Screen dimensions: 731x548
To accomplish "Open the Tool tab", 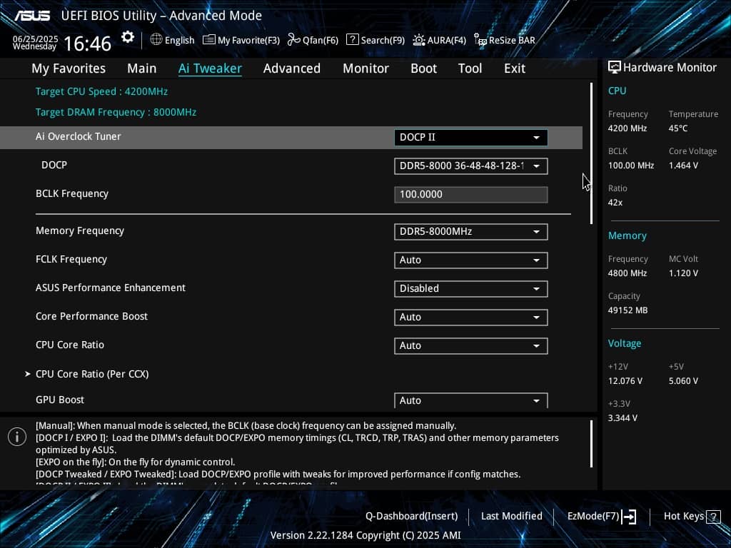I will point(470,68).
